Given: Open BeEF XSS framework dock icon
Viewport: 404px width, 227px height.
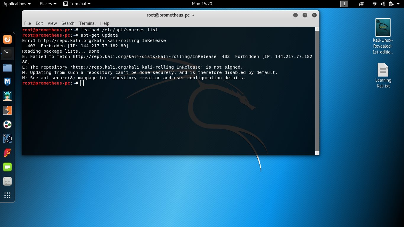Looking at the screenshot, I should click(x=7, y=139).
